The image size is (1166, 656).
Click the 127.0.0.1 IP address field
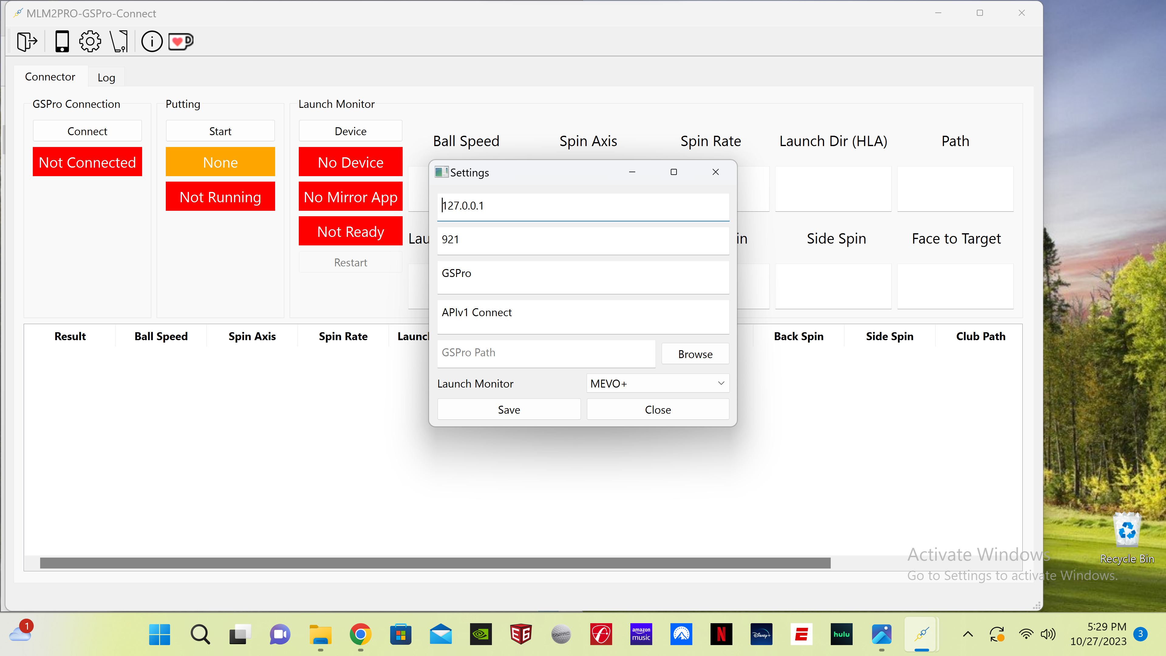[583, 206]
